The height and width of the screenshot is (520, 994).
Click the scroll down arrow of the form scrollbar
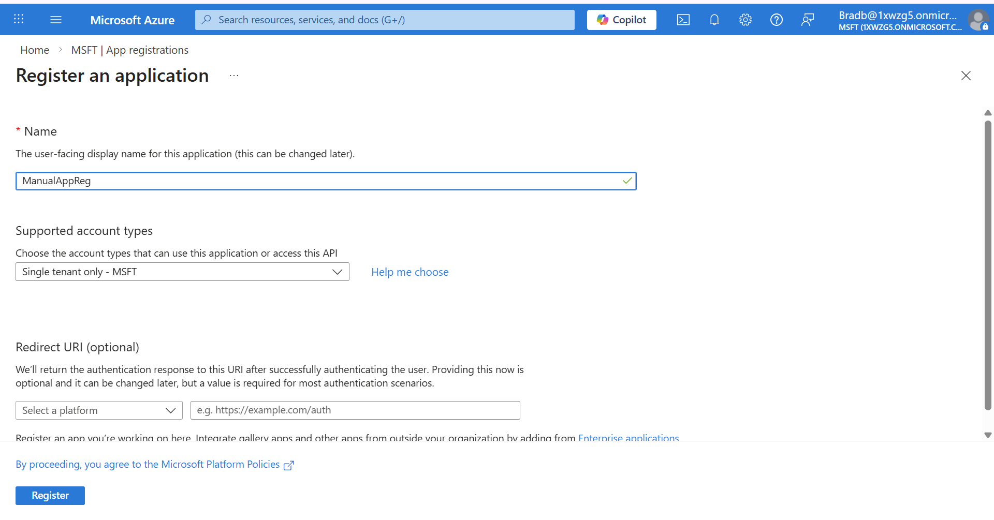pos(988,435)
